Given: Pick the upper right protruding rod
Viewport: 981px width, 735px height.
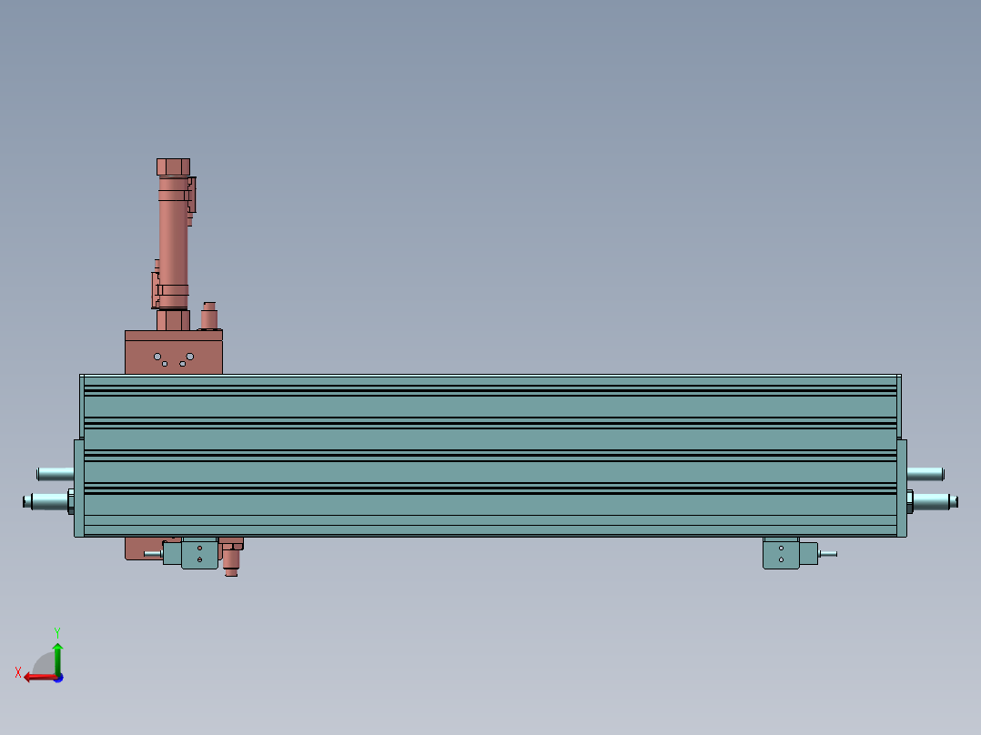Looking at the screenshot, I should click(925, 473).
